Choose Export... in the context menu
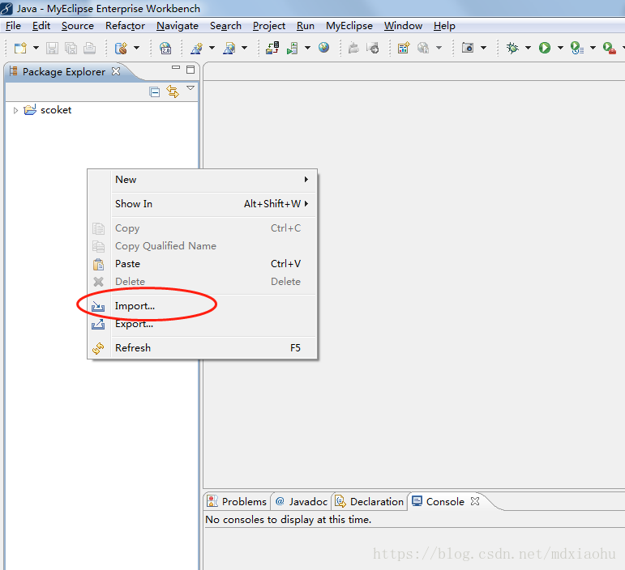625x570 pixels. pos(203,324)
